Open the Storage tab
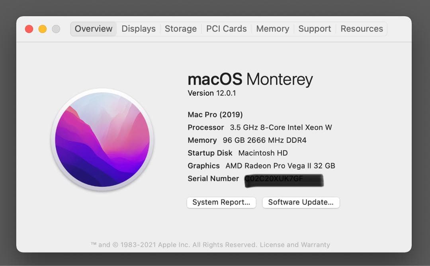Image resolution: width=430 pixels, height=266 pixels. pyautogui.click(x=180, y=29)
